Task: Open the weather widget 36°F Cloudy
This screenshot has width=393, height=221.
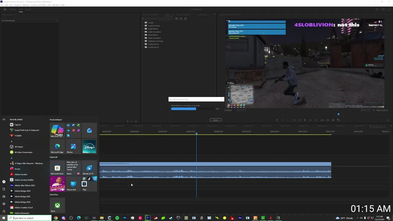Action: point(344,218)
